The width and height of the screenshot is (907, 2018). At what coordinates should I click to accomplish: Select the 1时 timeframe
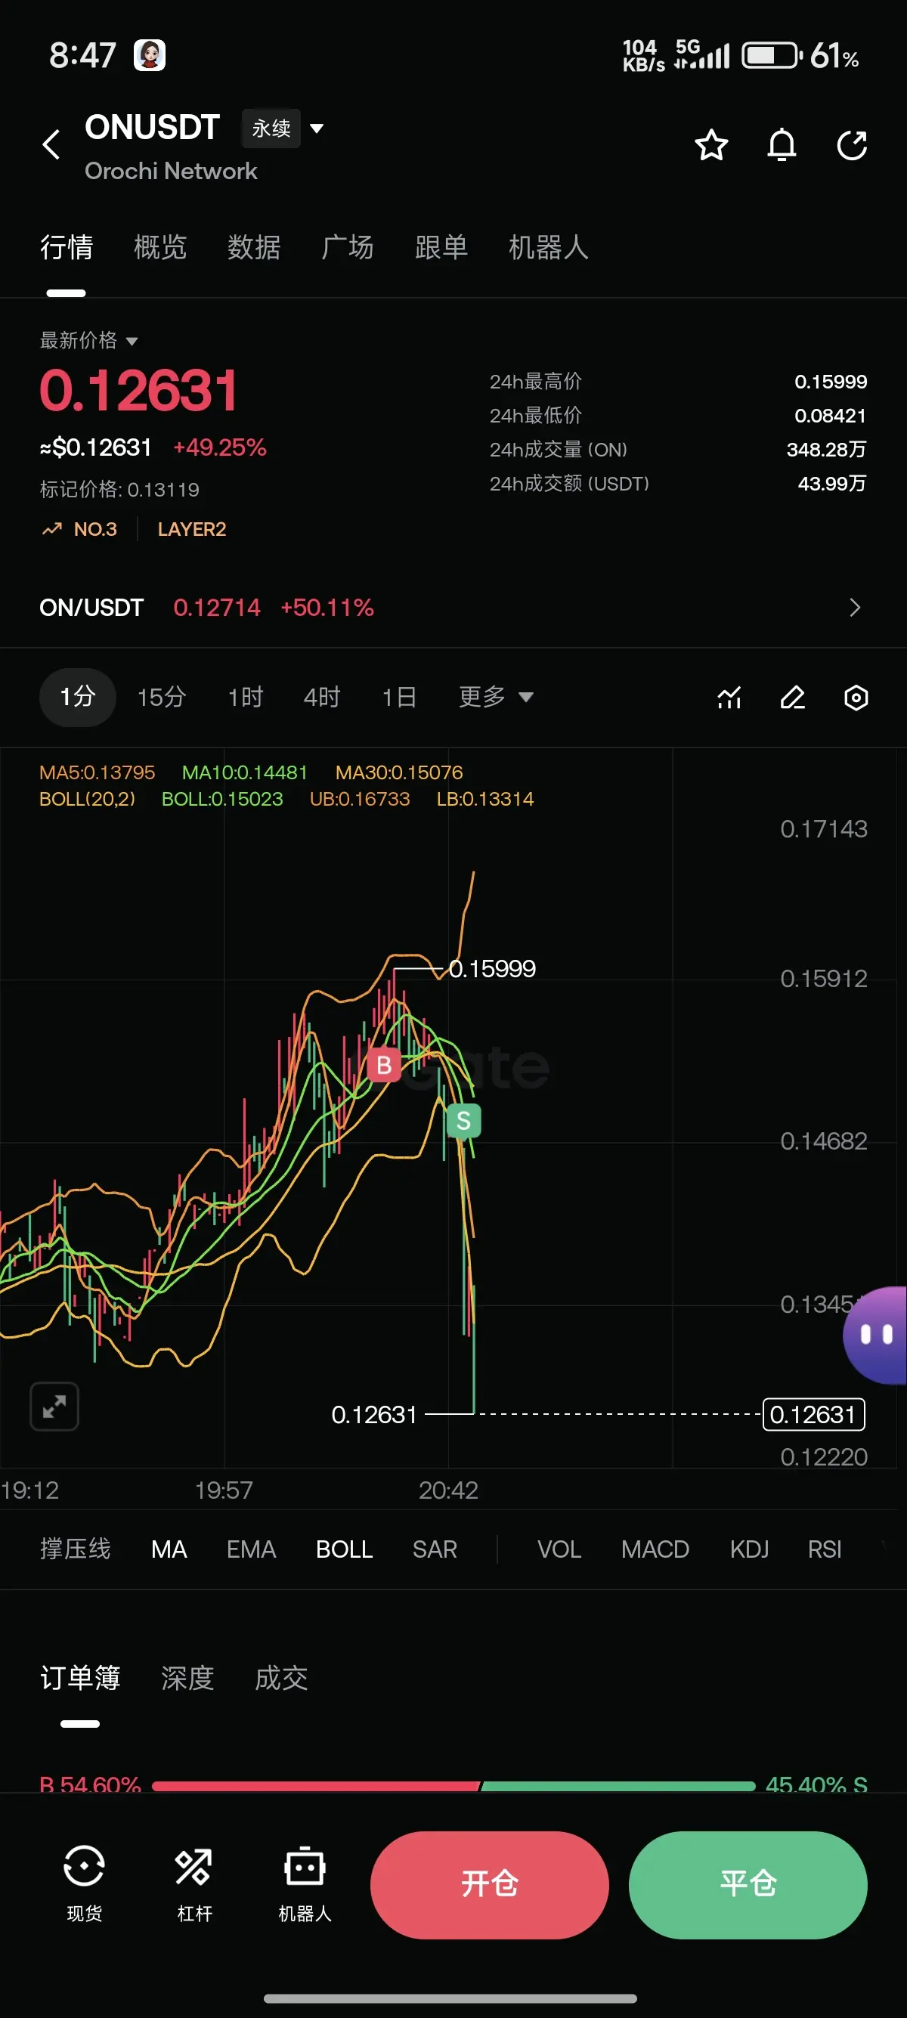tap(245, 696)
